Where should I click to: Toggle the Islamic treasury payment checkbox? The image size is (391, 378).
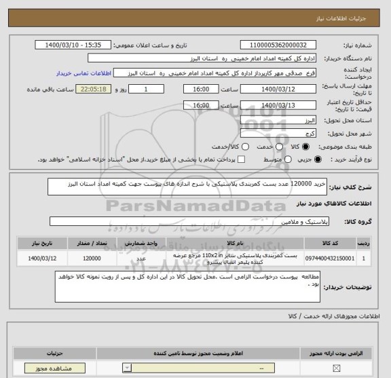coord(241,159)
